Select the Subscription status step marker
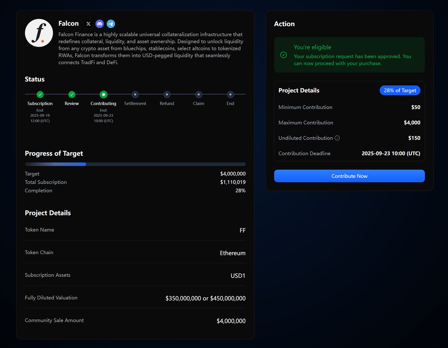The image size is (448, 348). coord(40,94)
